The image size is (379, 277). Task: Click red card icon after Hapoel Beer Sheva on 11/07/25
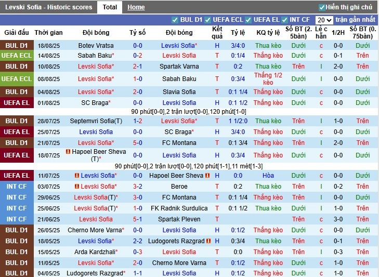(x=207, y=176)
